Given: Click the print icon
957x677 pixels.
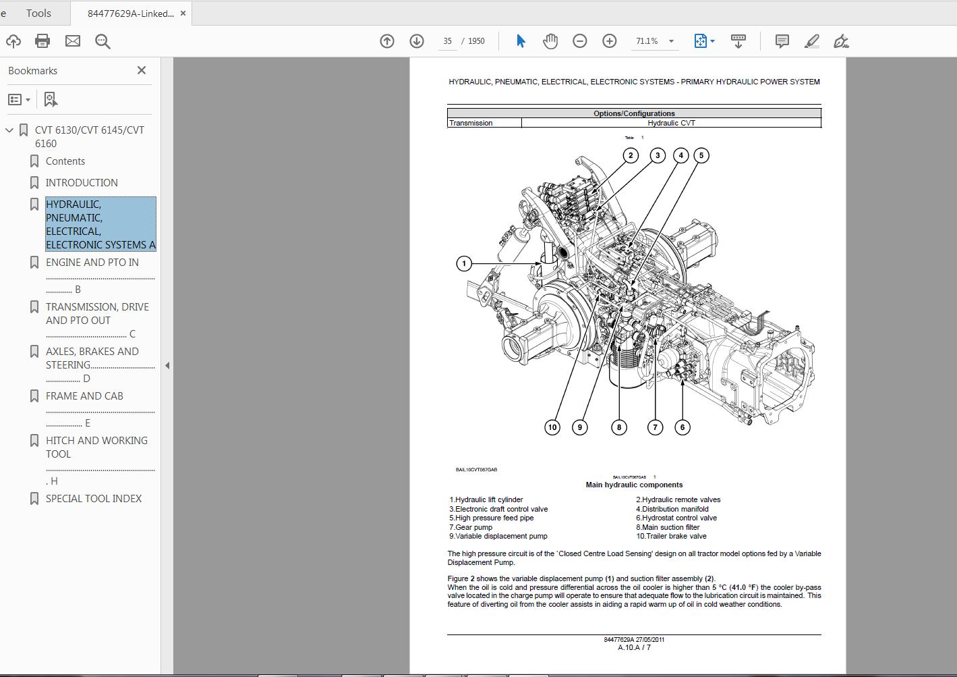Looking at the screenshot, I should [x=42, y=41].
